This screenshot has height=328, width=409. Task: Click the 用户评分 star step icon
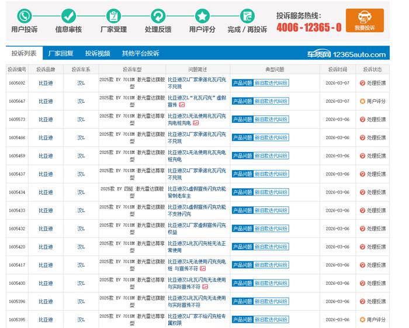tap(202, 16)
